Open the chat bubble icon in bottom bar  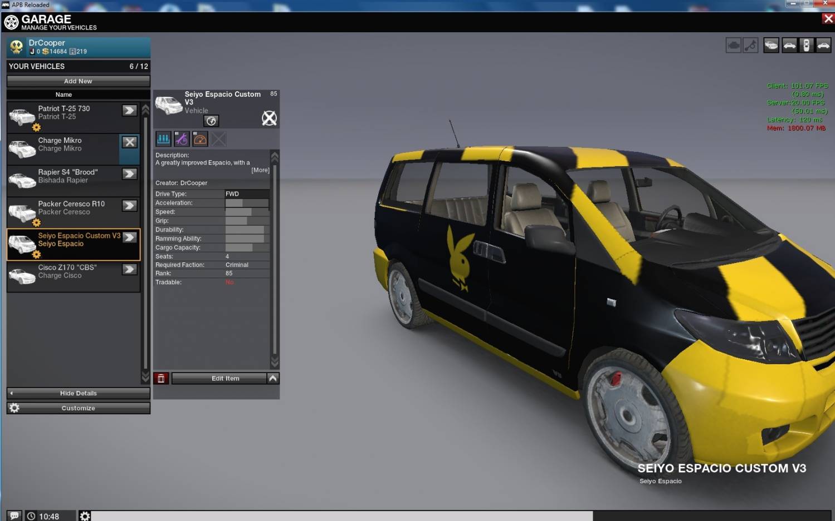pos(14,515)
